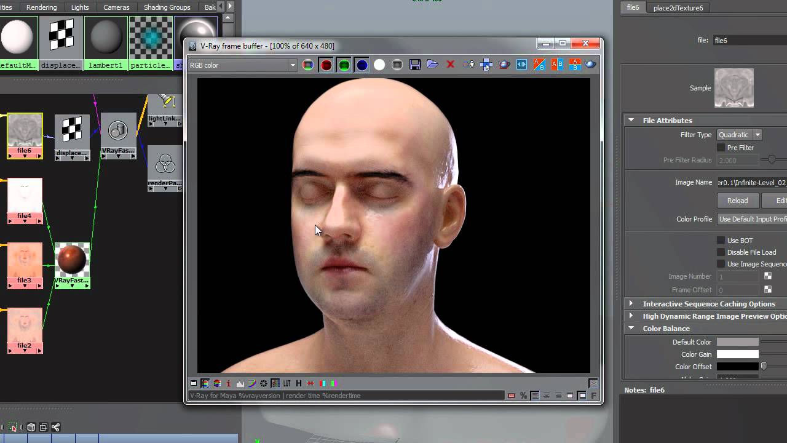The height and width of the screenshot is (443, 787).
Task: Click the region render cross icon
Action: (486, 65)
